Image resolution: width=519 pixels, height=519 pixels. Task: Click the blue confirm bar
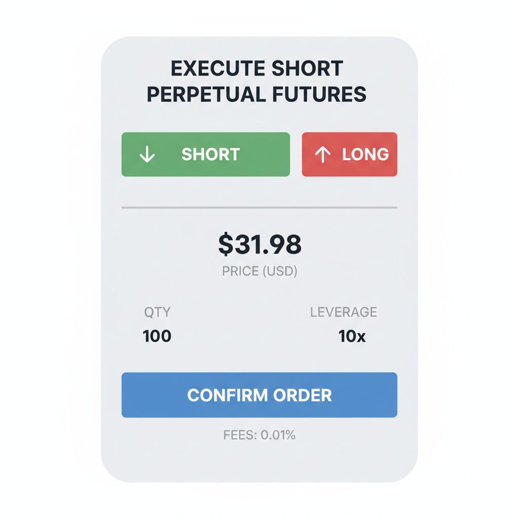[x=259, y=395]
